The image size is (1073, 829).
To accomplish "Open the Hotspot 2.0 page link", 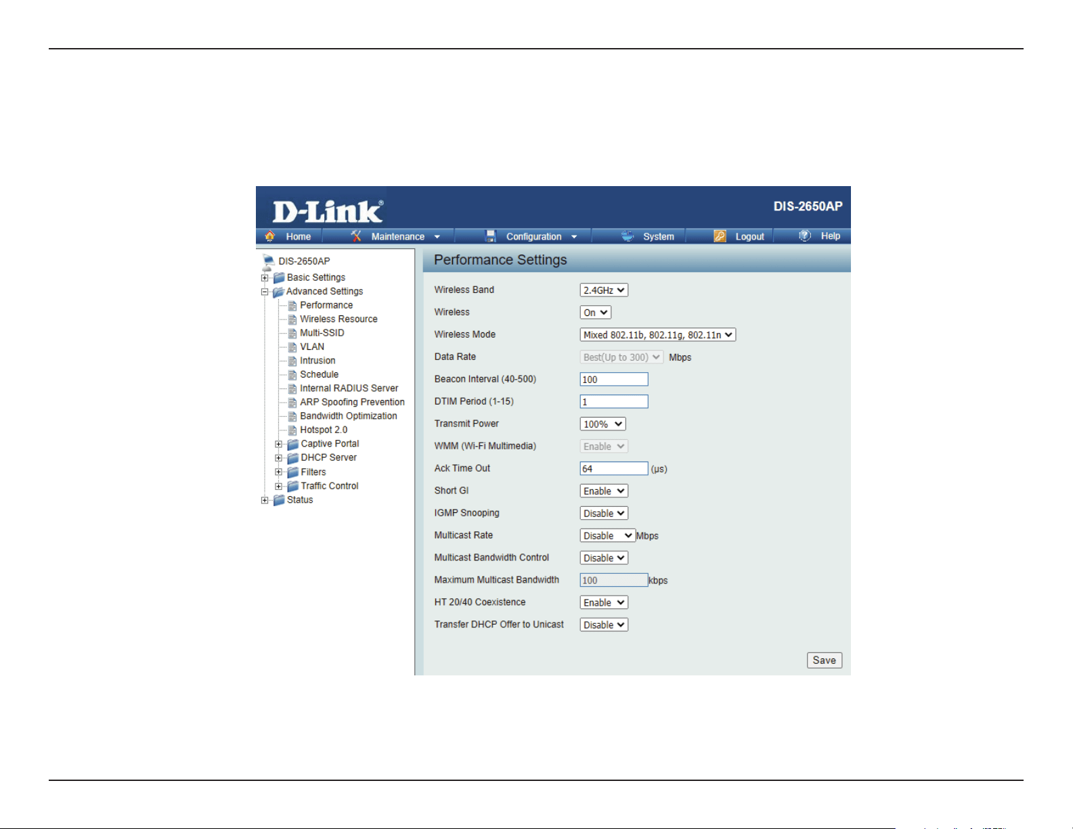I will click(x=324, y=430).
